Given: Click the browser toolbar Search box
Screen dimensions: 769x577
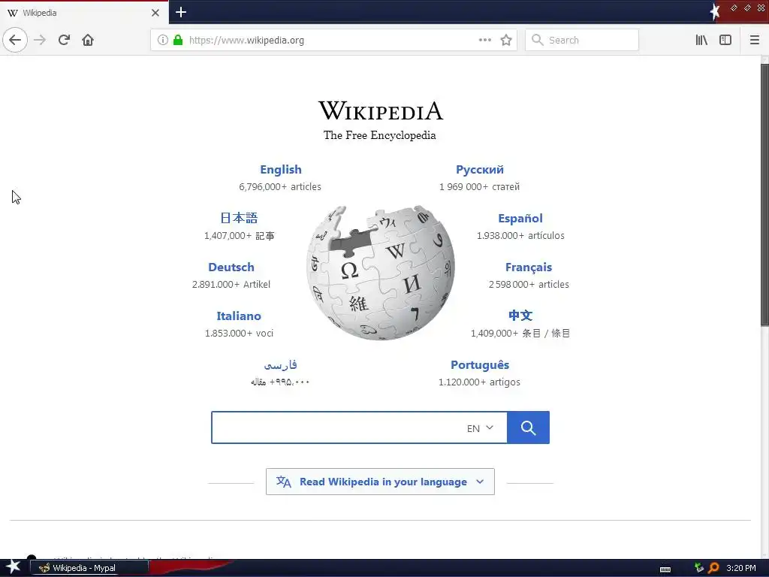Looking at the screenshot, I should 582,40.
